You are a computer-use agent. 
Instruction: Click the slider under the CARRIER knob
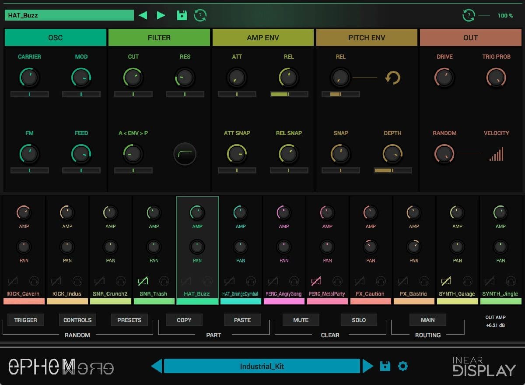coord(29,94)
